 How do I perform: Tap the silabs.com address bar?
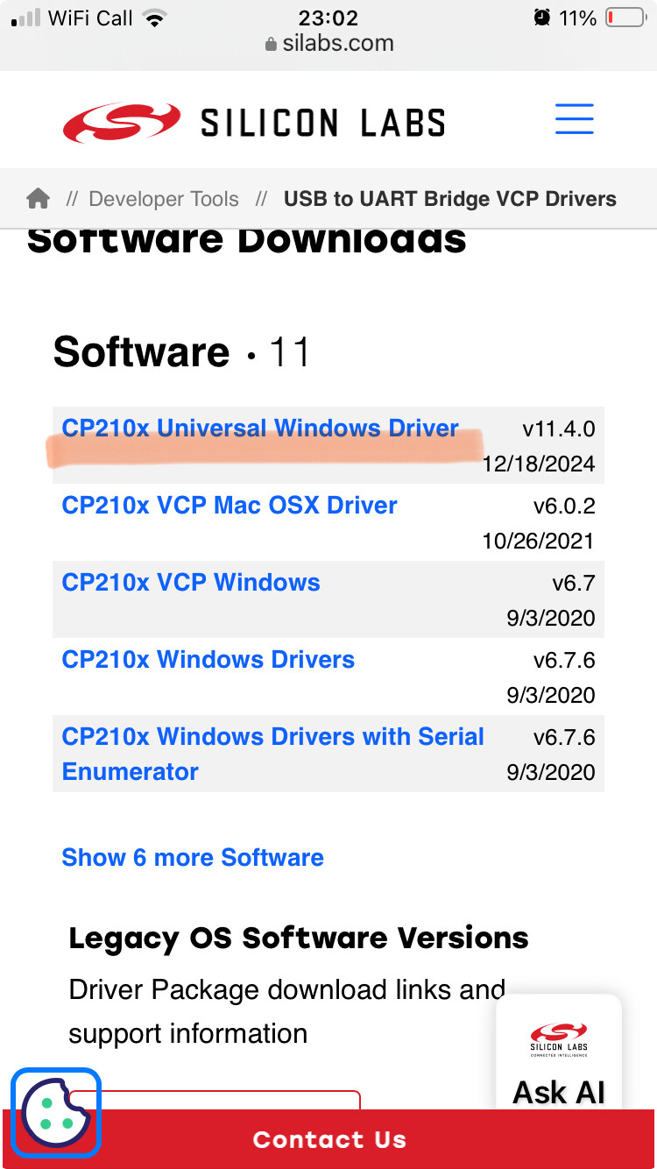[329, 44]
